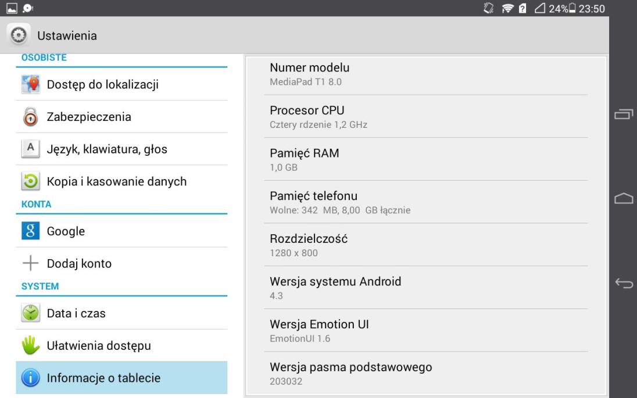Screen dimensions: 637x398
Task: Tap the Google account 'g' icon
Action: [30, 231]
